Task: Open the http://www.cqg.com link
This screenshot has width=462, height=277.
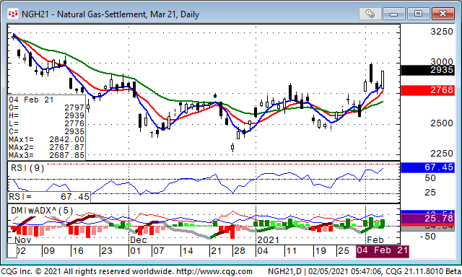Action: pos(214,271)
